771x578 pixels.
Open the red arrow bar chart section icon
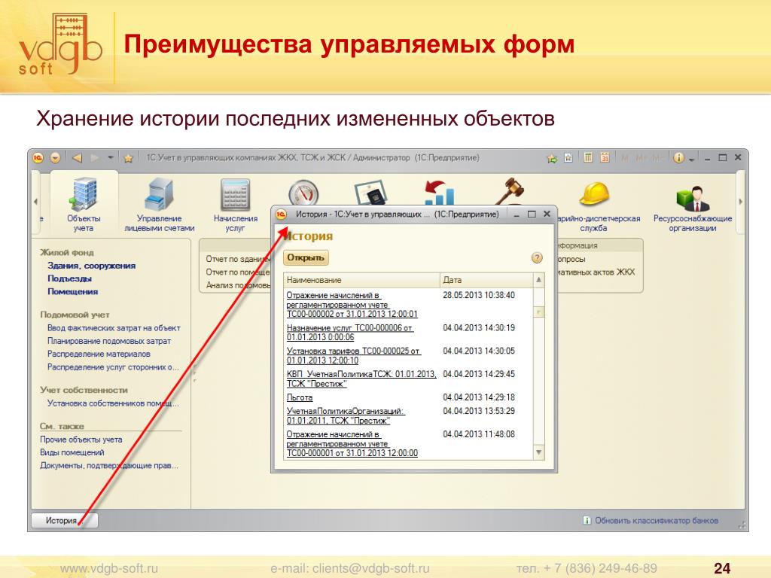coord(439,193)
